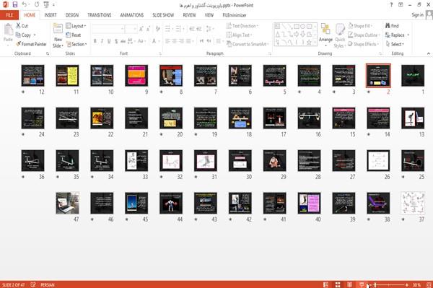Open the Text Direction dropdown
Viewport: 433px width, 288px height.
242,26
